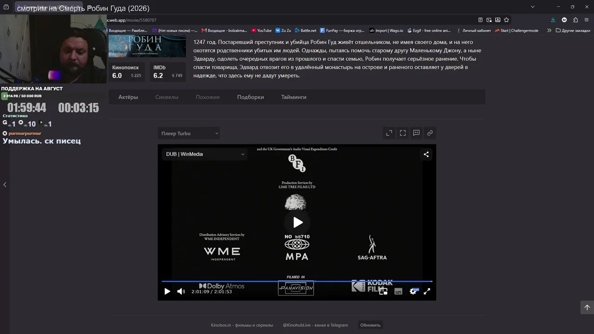
Task: Open the tab list dropdown arrow
Action: pyautogui.click(x=533, y=6)
